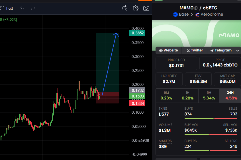Click the MKT CAP $65.0M box

click(x=228, y=79)
